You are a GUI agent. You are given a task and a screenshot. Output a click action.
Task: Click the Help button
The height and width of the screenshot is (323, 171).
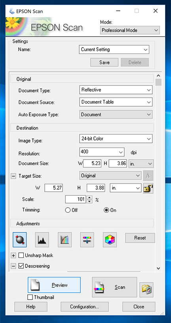click(x=31, y=306)
